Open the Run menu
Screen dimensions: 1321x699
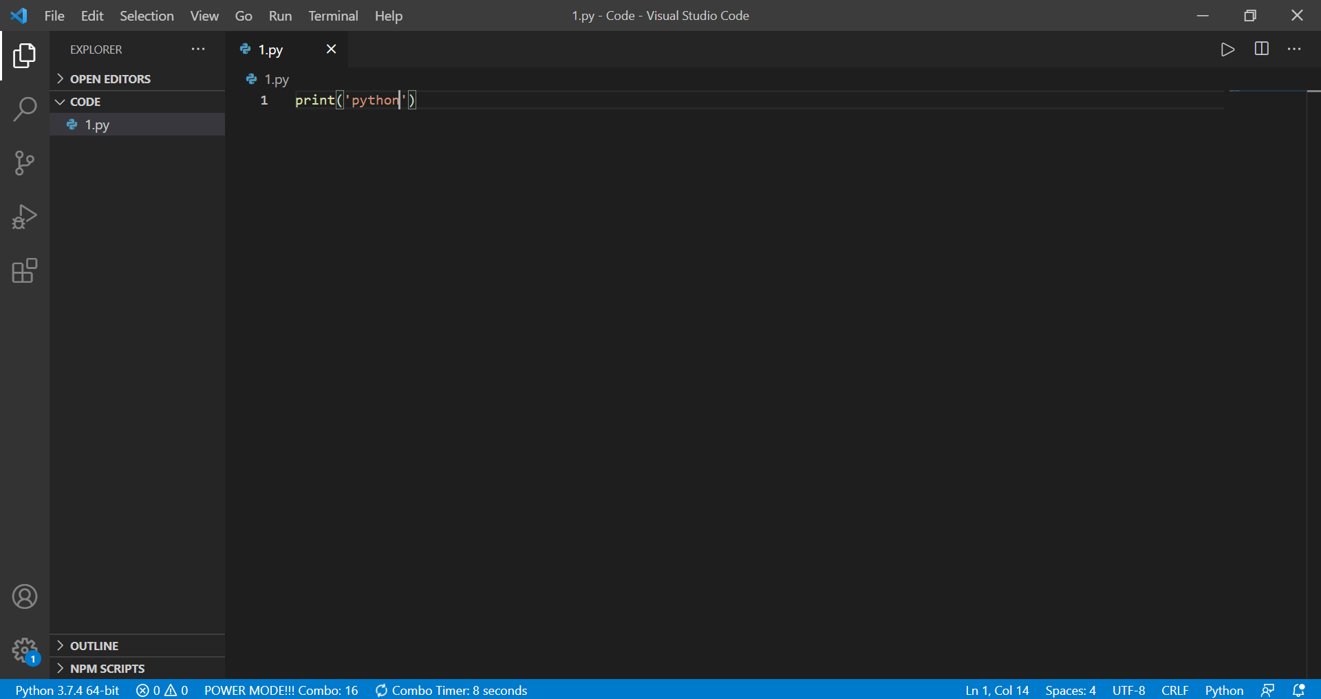pyautogui.click(x=280, y=16)
